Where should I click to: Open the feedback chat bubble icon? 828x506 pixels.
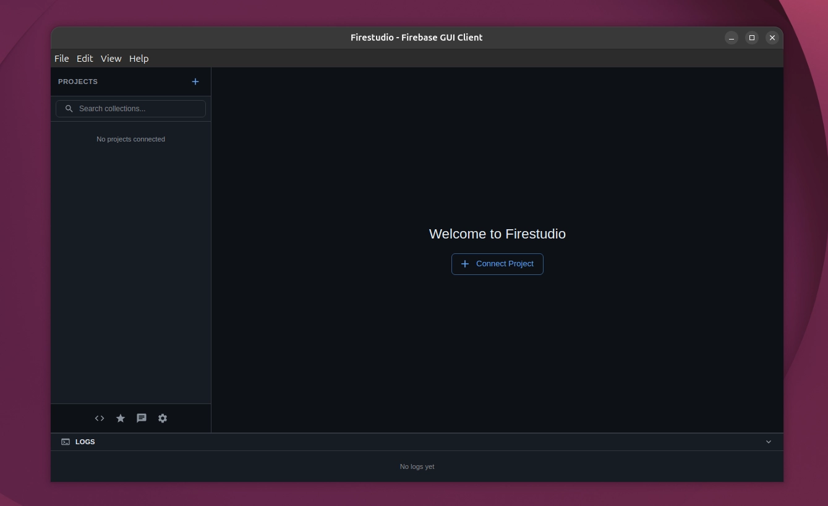point(142,418)
